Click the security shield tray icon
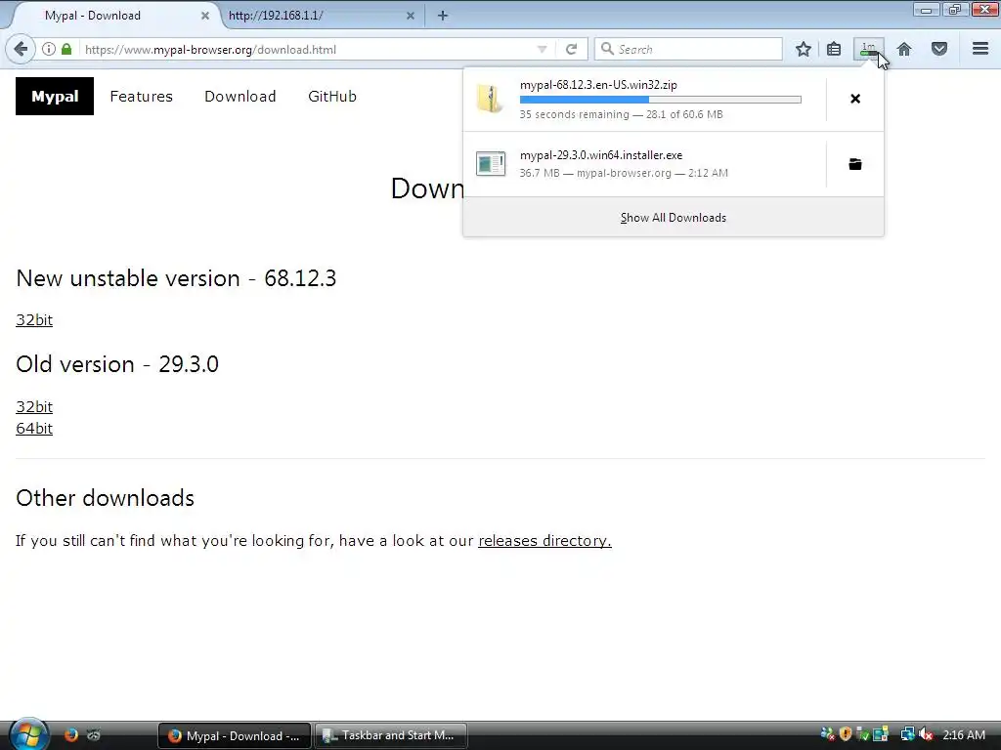The width and height of the screenshot is (1001, 750). 846,734
